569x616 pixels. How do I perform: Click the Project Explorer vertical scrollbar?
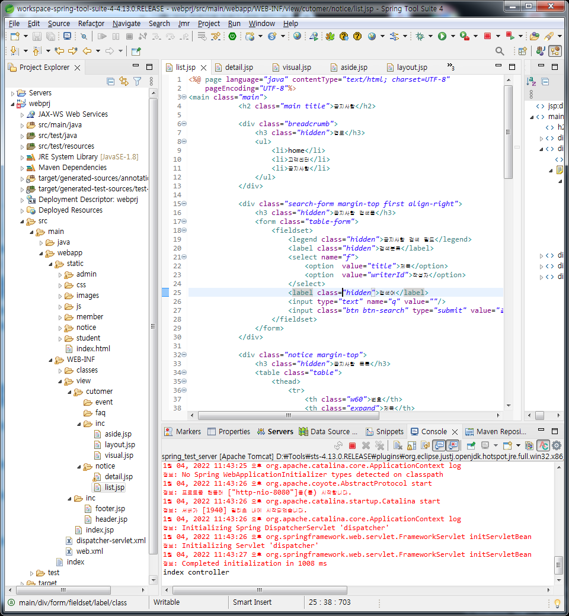point(154,326)
